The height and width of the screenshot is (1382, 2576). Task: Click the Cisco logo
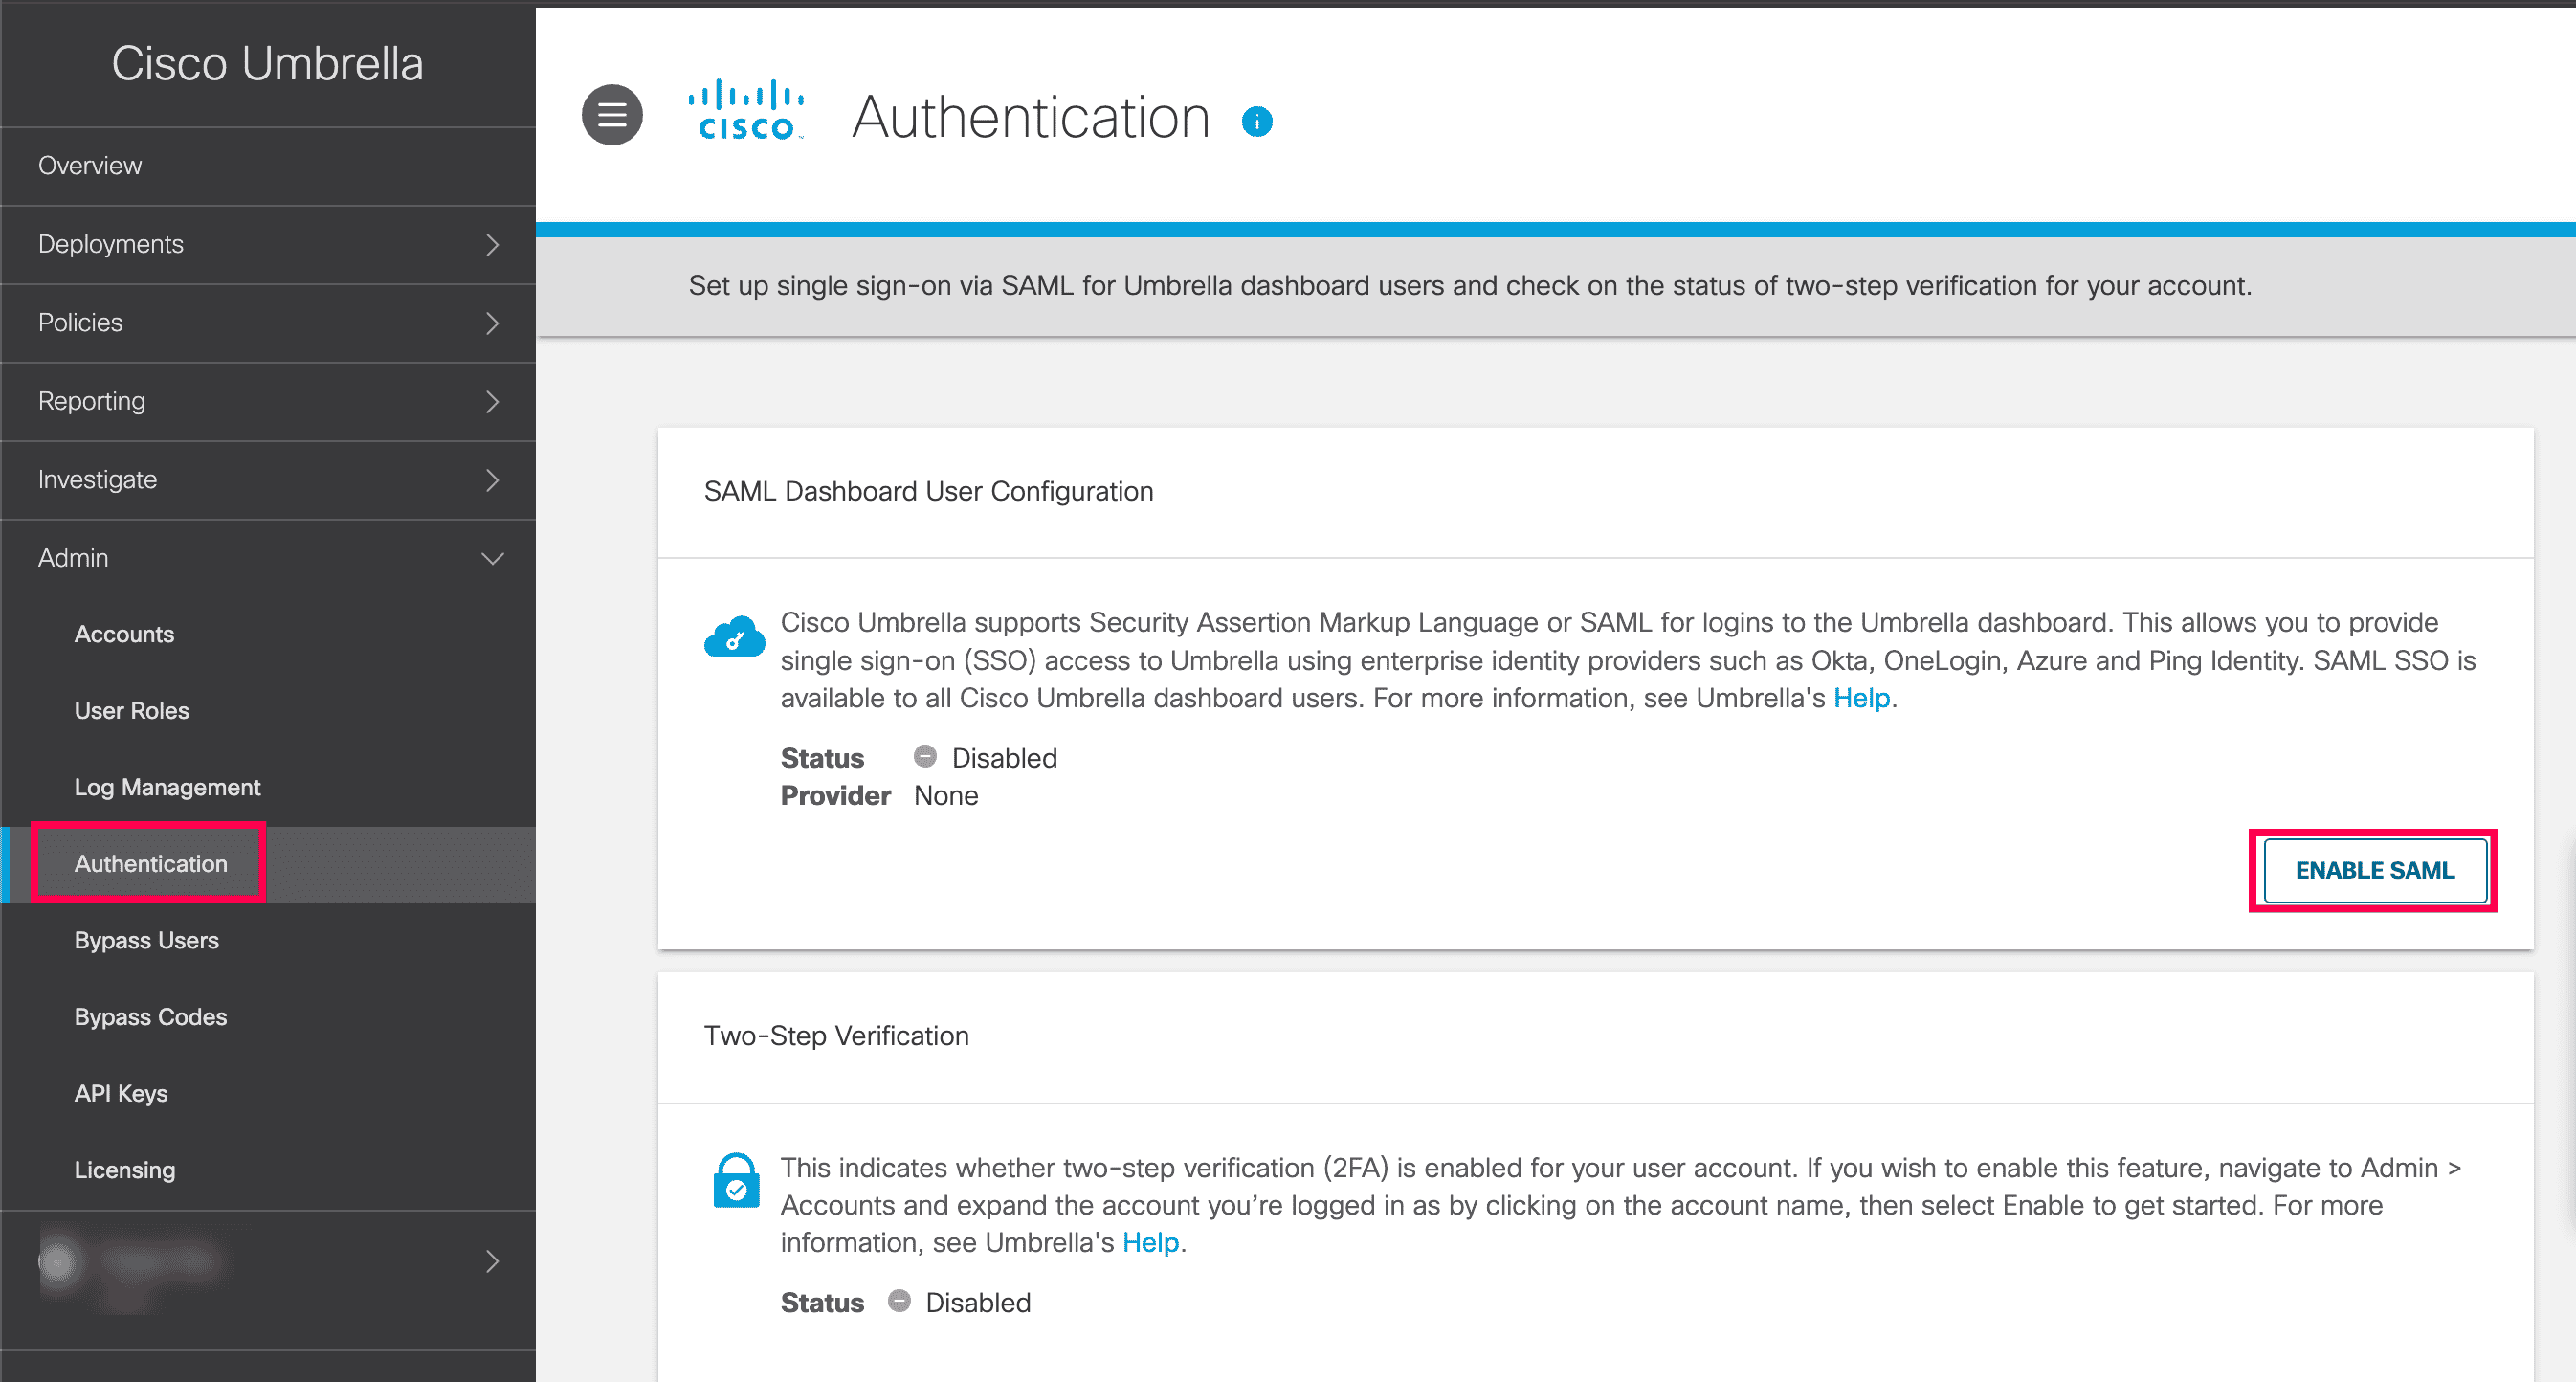point(746,111)
